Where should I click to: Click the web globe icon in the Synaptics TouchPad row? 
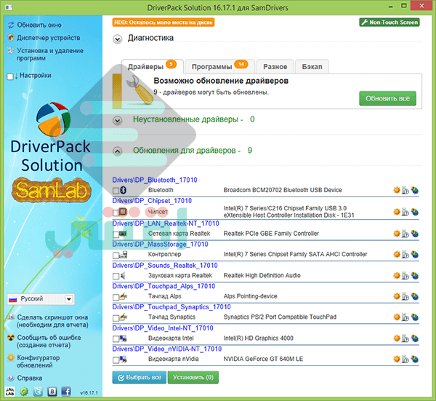pos(415,317)
